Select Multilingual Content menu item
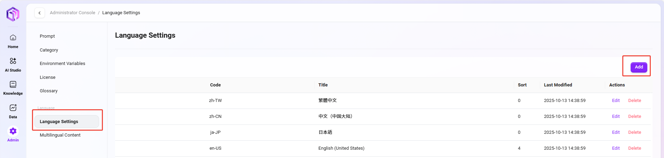Image resolution: width=664 pixels, height=158 pixels. pyautogui.click(x=60, y=135)
